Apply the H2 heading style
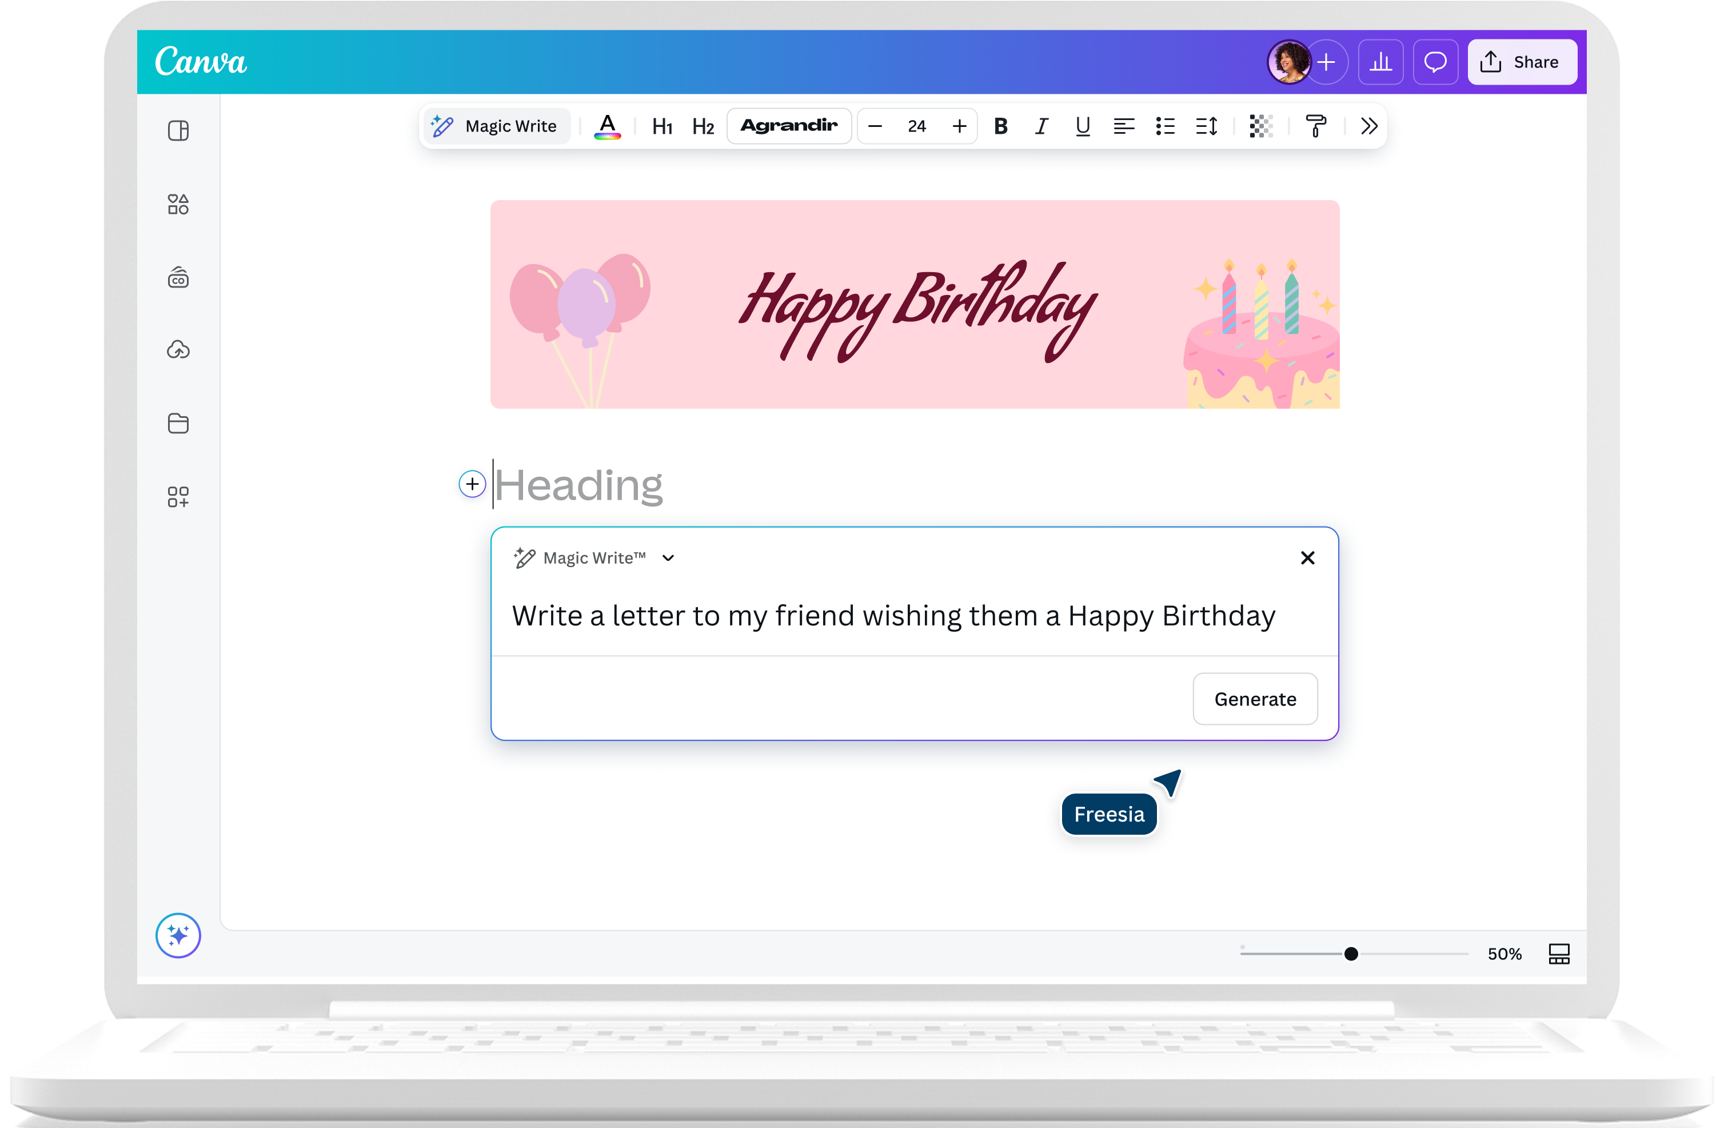 pyautogui.click(x=703, y=127)
